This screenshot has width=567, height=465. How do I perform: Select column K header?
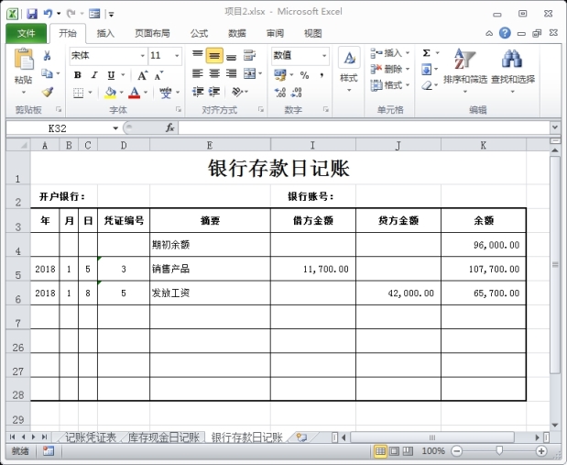coord(484,145)
